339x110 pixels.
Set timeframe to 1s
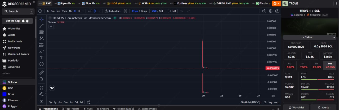pos(48,11)
